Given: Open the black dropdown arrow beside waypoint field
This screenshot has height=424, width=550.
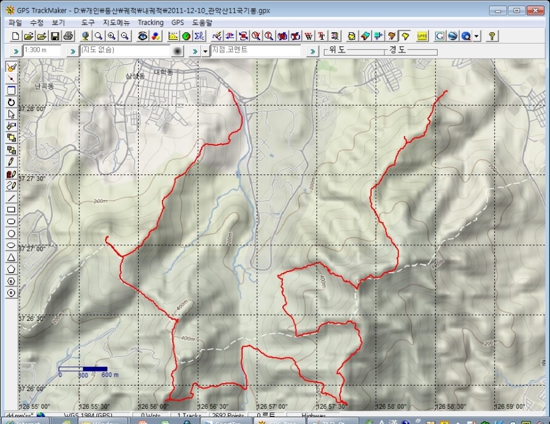Looking at the screenshot, I should pyautogui.click(x=205, y=51).
